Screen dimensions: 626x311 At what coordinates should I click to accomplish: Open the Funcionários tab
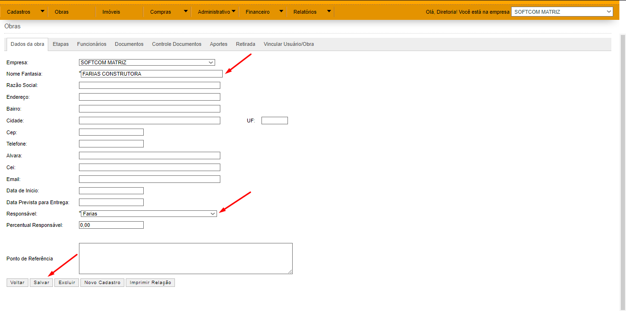coord(92,44)
